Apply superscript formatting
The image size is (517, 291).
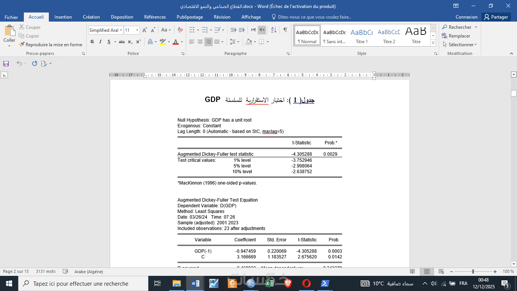139,42
